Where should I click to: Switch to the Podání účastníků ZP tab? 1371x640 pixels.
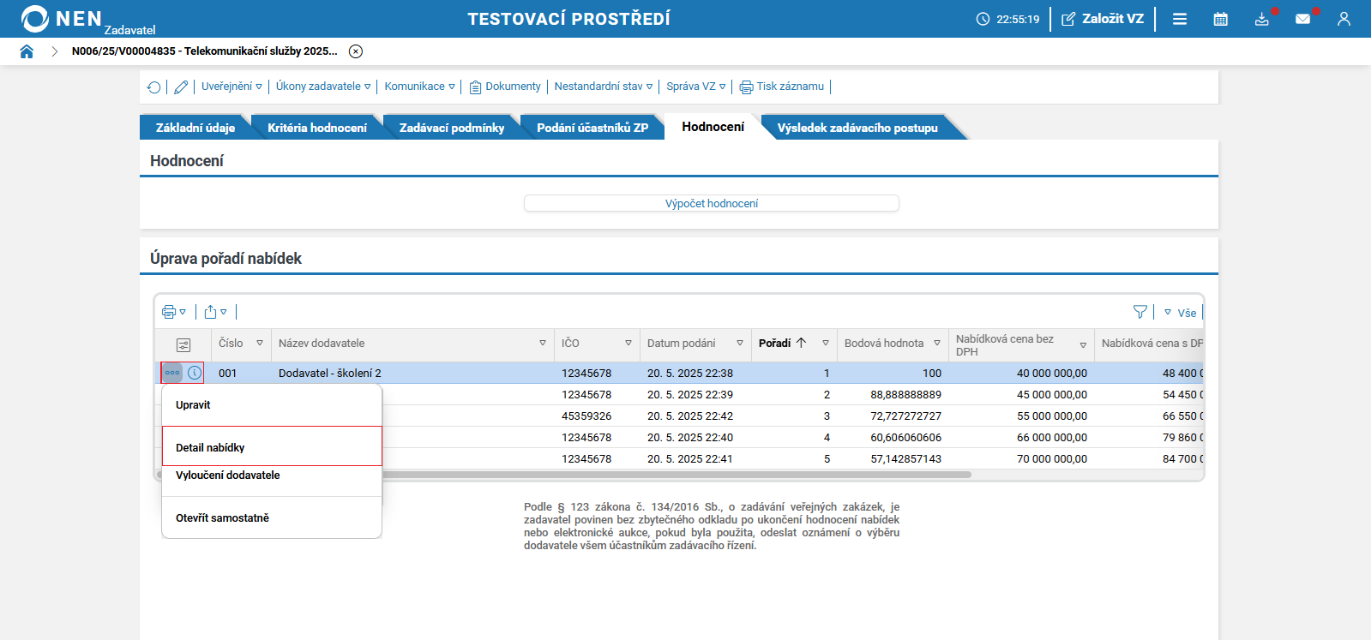coord(592,128)
